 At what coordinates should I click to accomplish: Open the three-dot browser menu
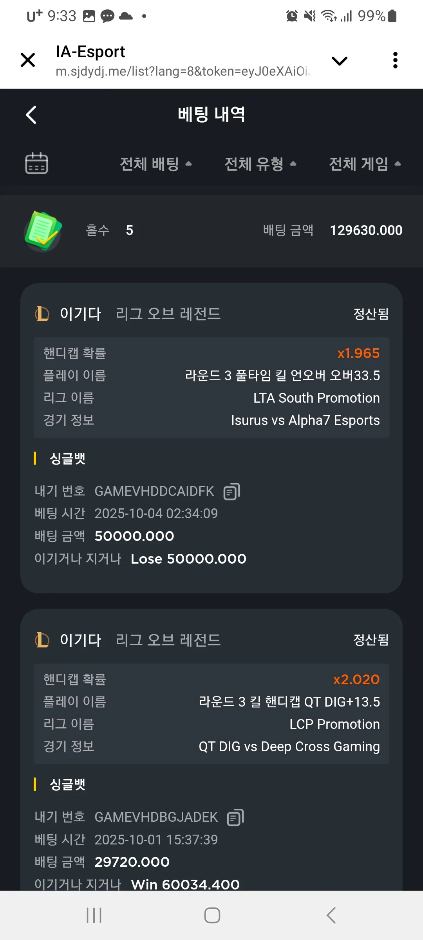click(x=395, y=60)
